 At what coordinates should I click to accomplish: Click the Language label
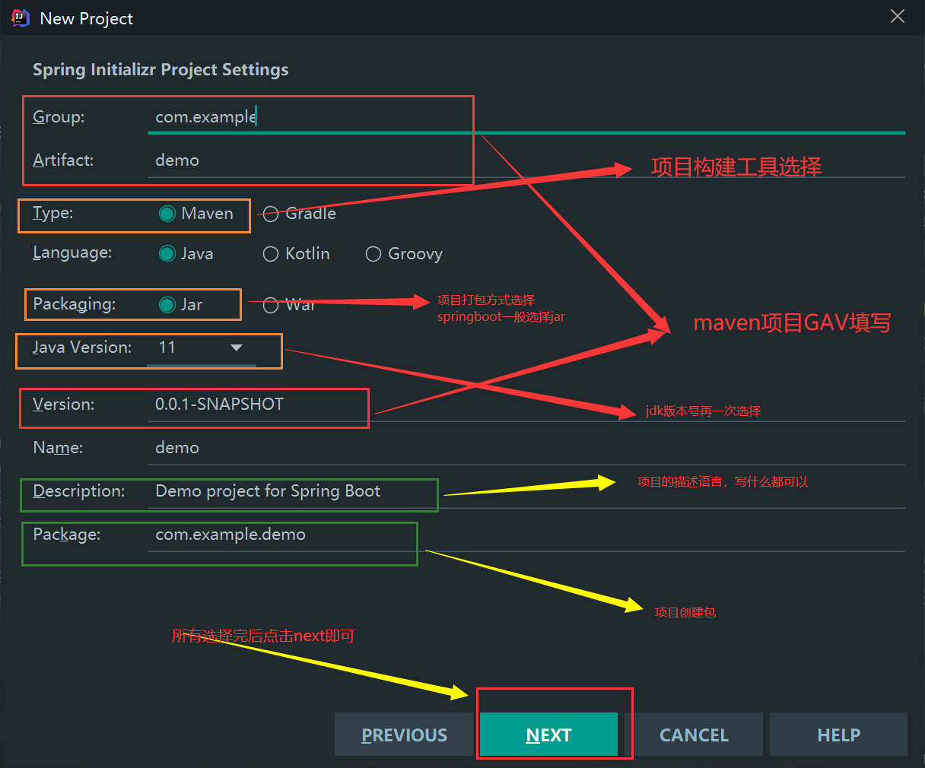tap(72, 253)
